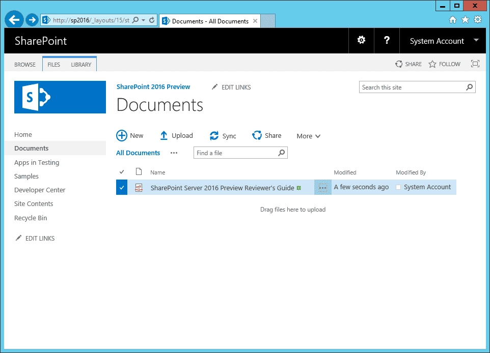Viewport: 490px width, 353px height.
Task: Toggle focus on content icon
Action: tap(475, 64)
